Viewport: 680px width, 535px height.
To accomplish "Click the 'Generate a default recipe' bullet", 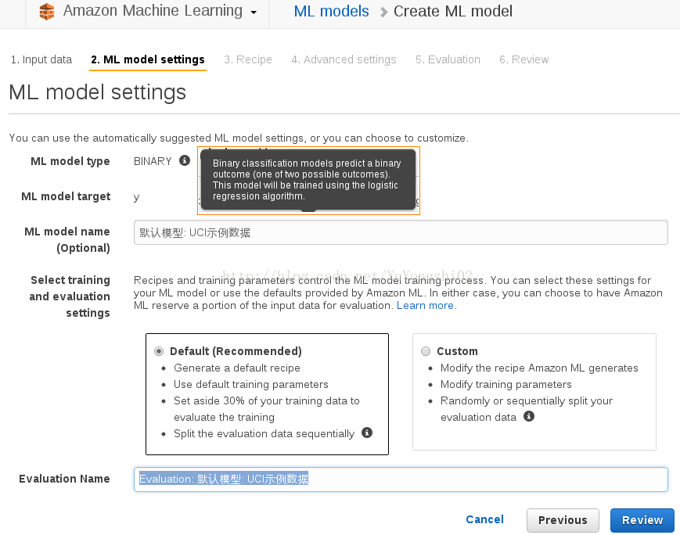I will [x=237, y=368].
